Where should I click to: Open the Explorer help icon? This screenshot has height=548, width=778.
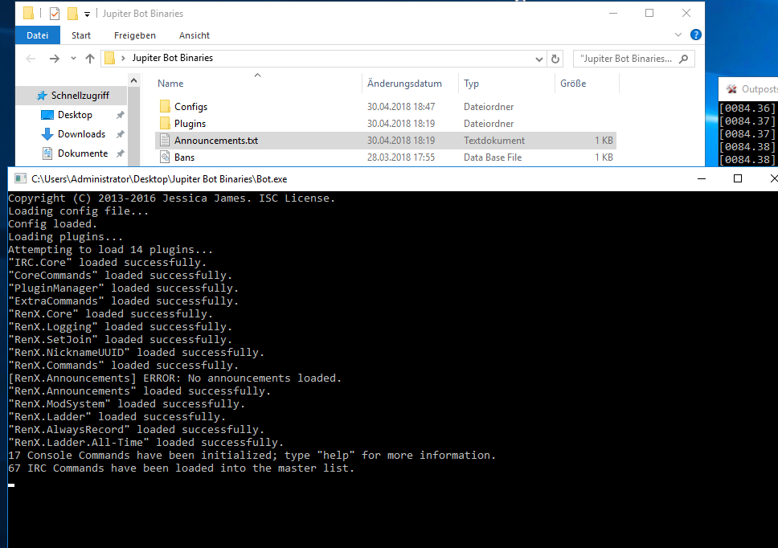pyautogui.click(x=696, y=35)
